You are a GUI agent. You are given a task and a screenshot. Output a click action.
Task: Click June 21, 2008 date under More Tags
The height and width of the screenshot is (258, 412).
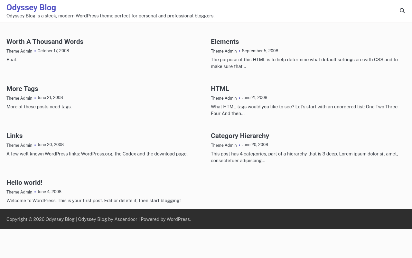click(x=50, y=98)
